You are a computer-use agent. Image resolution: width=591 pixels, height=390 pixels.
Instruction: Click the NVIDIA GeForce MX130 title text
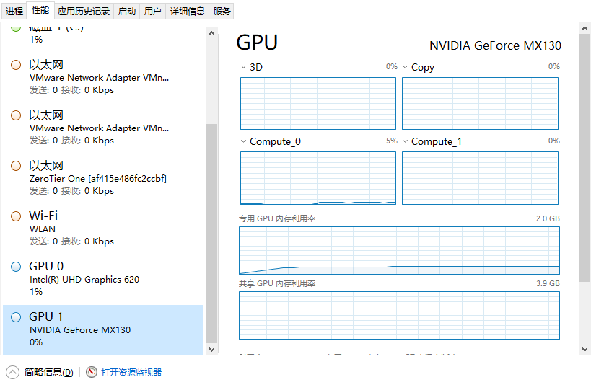(495, 45)
